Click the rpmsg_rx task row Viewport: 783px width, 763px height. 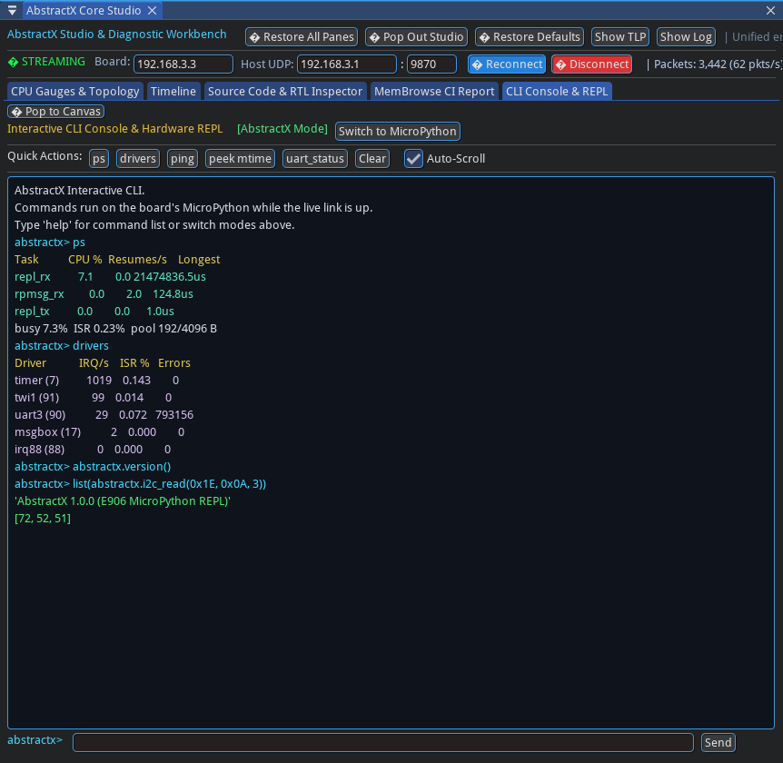104,294
